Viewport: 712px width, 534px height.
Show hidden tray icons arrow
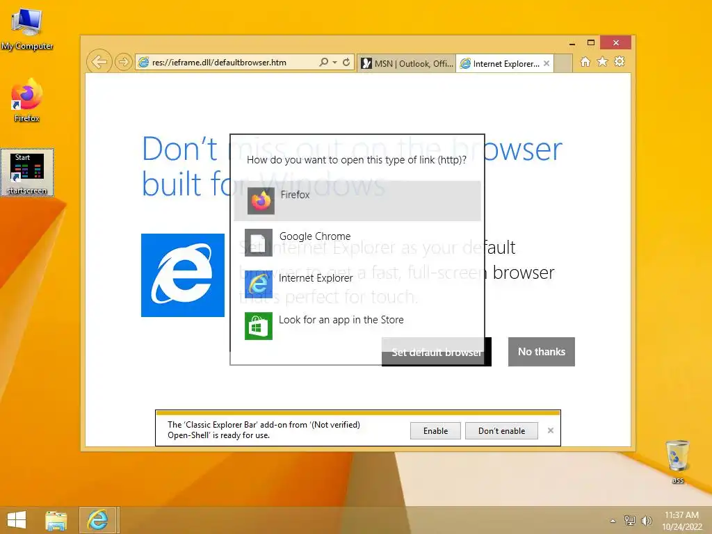pos(613,521)
